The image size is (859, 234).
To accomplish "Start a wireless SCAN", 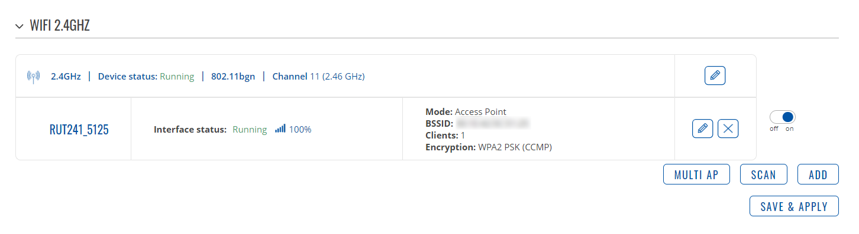I will coord(763,174).
